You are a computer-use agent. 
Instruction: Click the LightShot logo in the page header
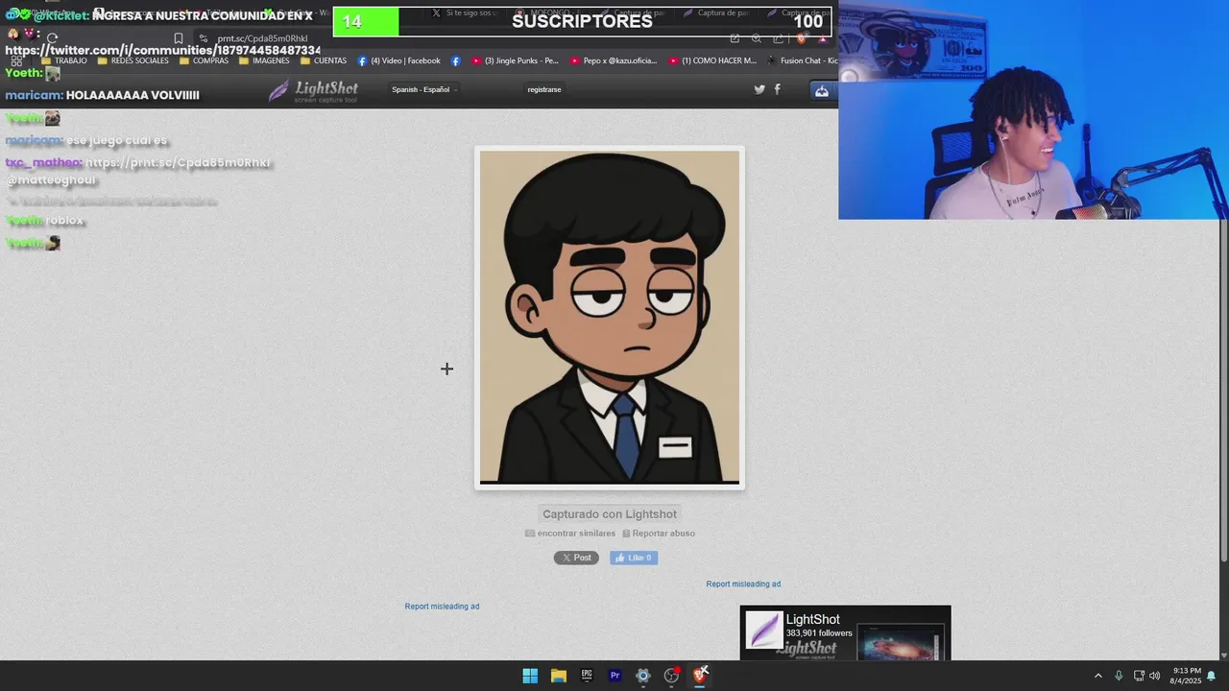[x=314, y=90]
